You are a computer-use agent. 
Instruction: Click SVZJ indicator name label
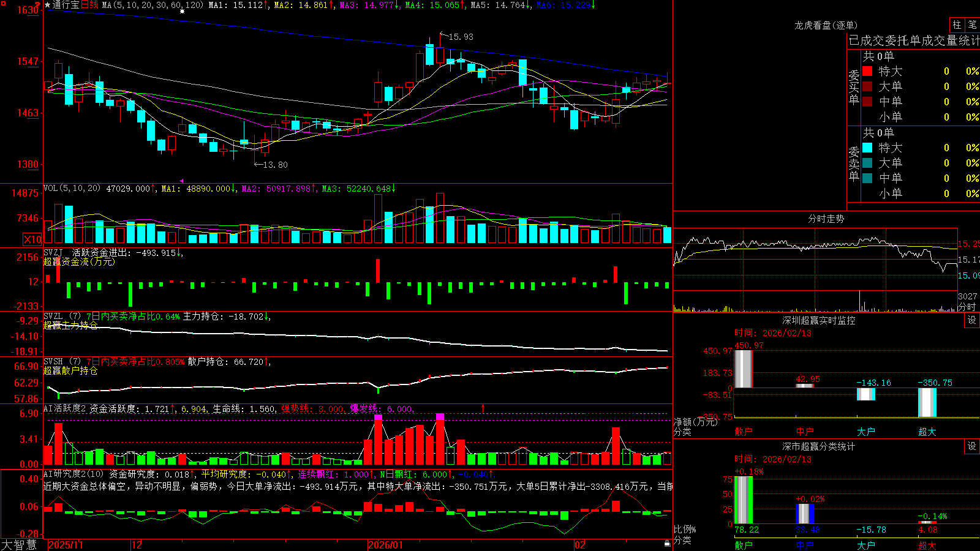tap(53, 252)
